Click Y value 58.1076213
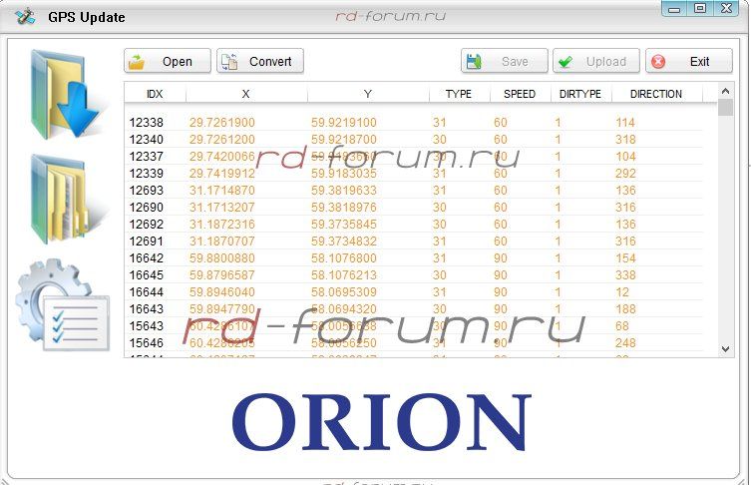This screenshot has width=751, height=485. (x=344, y=275)
